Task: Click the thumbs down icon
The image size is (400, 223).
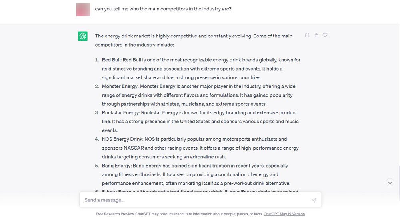Action: click(325, 36)
